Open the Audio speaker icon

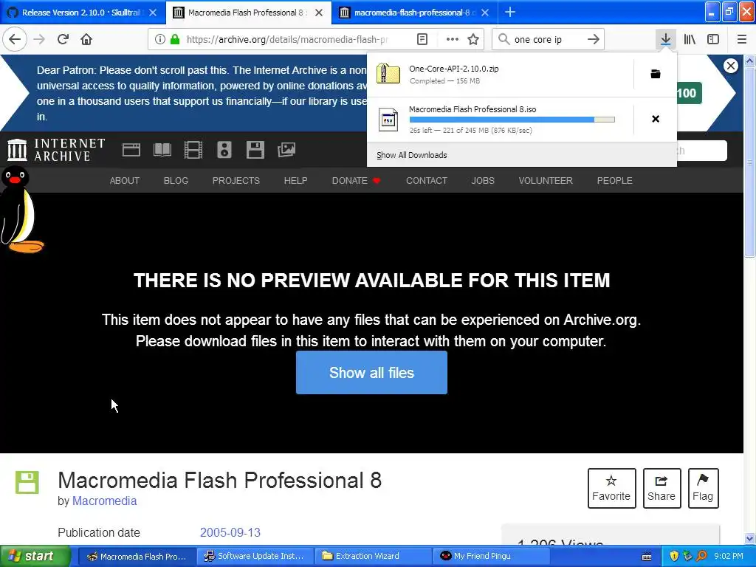tap(224, 150)
